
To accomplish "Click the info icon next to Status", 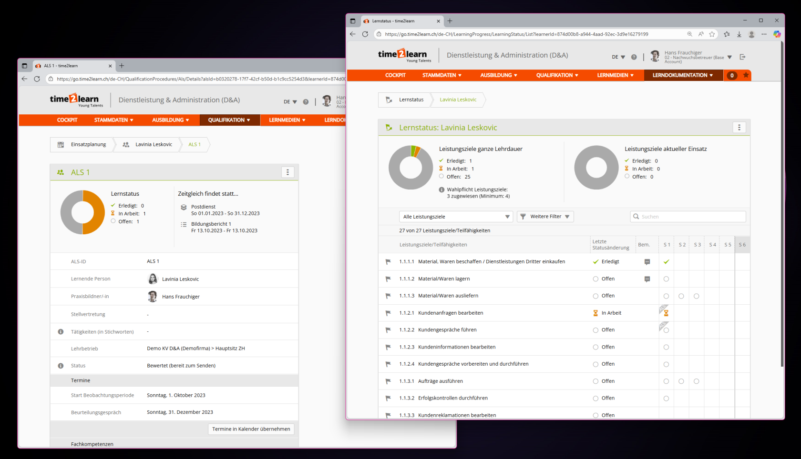I will (61, 366).
